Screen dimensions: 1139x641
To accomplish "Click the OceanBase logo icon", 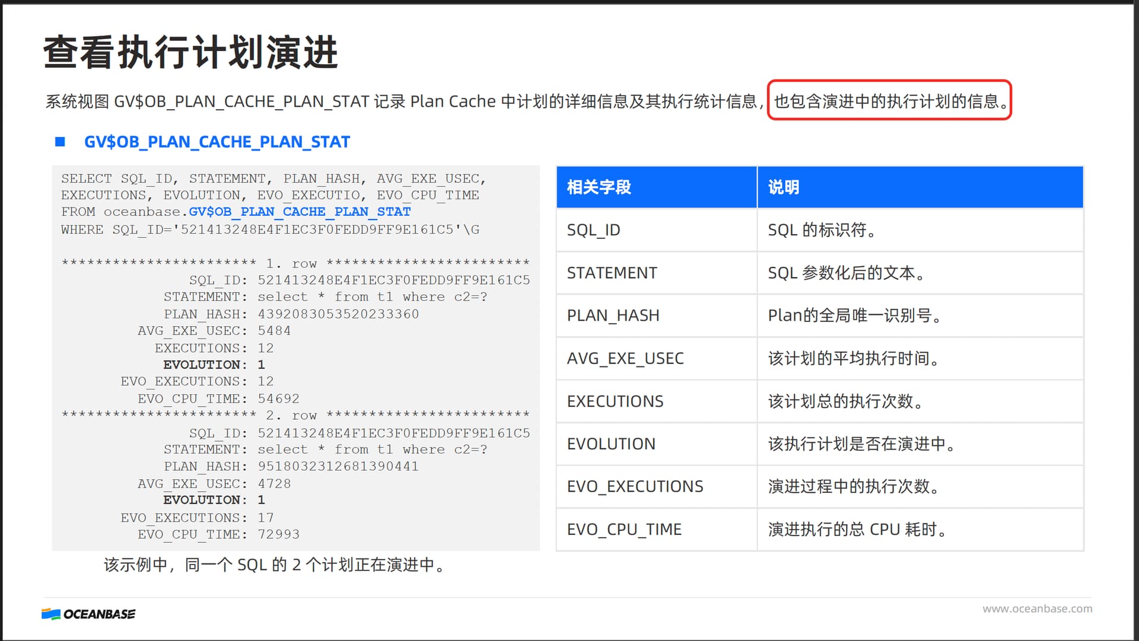I will coord(51,614).
